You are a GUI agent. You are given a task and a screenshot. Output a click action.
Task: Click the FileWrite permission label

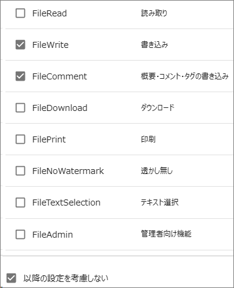(50, 45)
